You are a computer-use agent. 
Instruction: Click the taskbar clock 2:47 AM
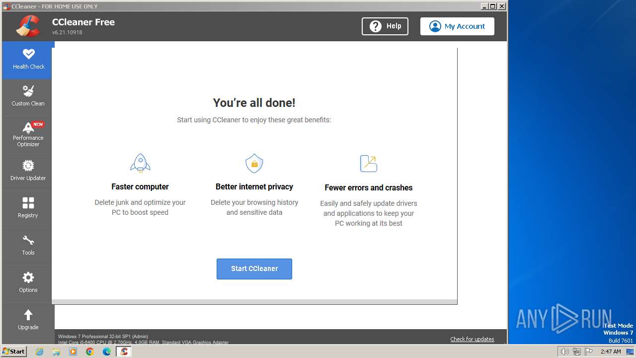pyautogui.click(x=611, y=352)
